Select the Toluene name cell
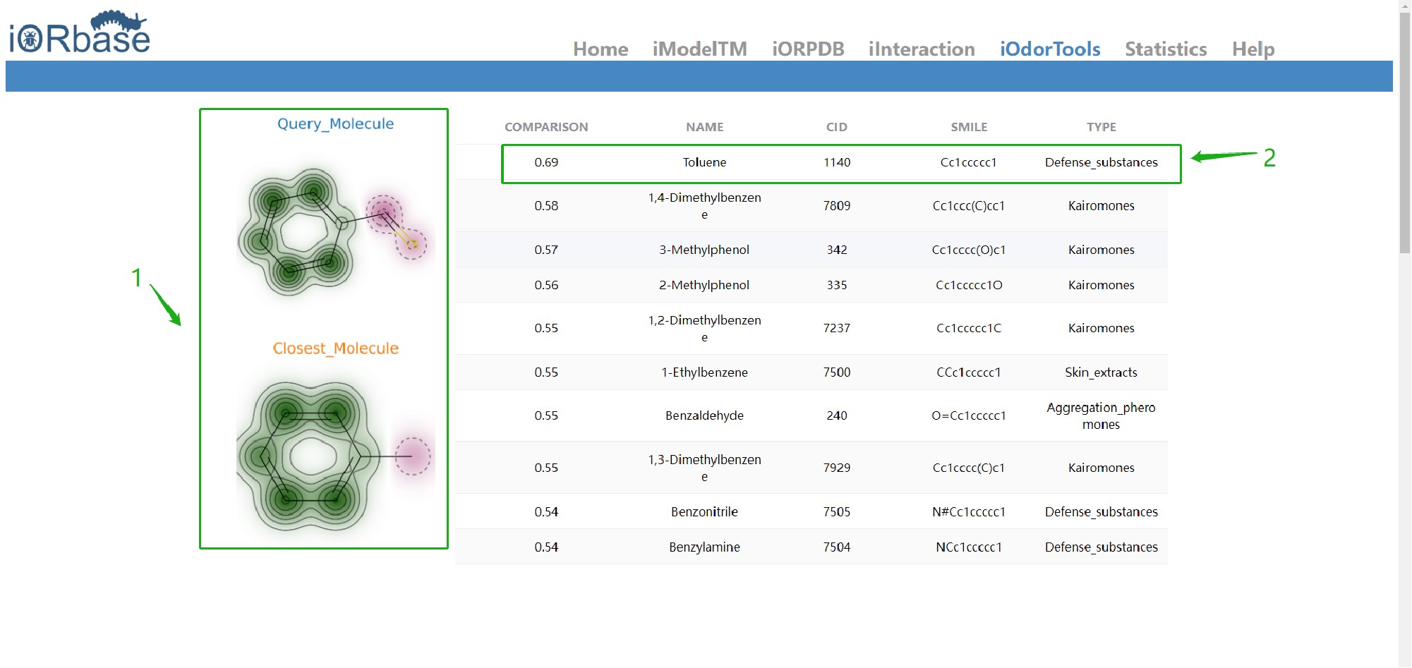This screenshot has width=1412, height=668. (704, 162)
